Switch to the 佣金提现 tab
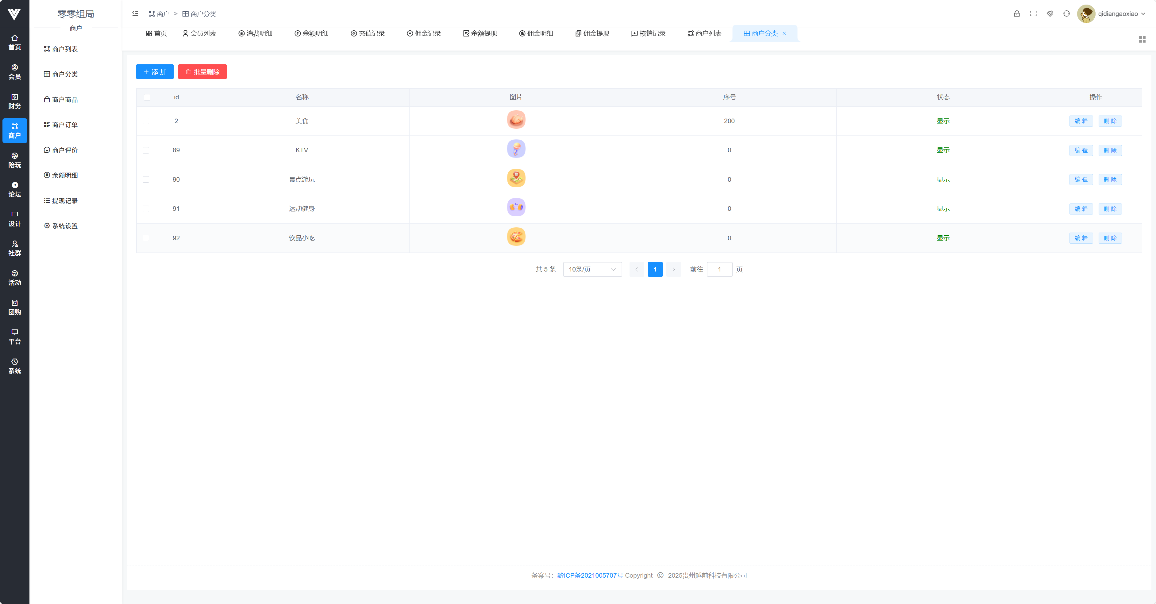 coord(592,34)
